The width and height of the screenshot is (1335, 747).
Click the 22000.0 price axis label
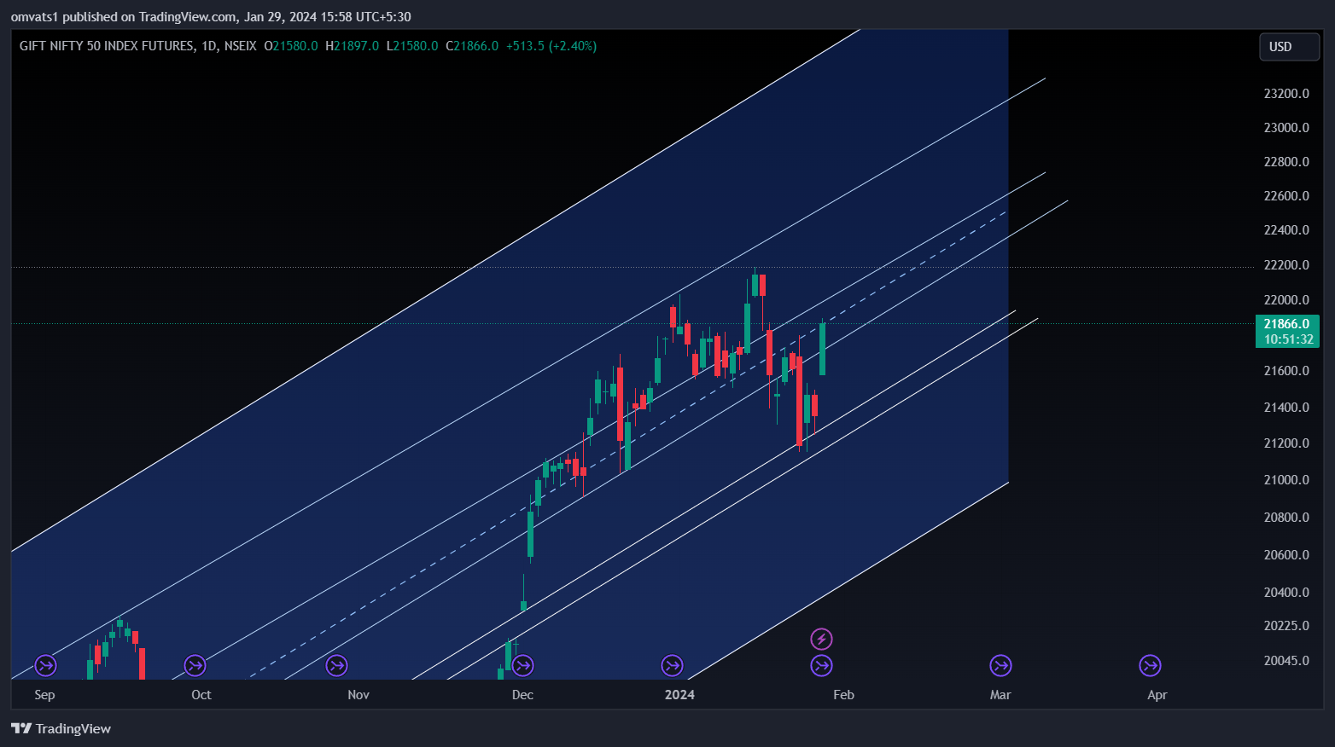1286,300
